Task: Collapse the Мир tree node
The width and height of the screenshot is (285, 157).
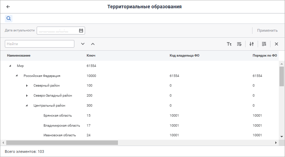Action: click(10, 66)
